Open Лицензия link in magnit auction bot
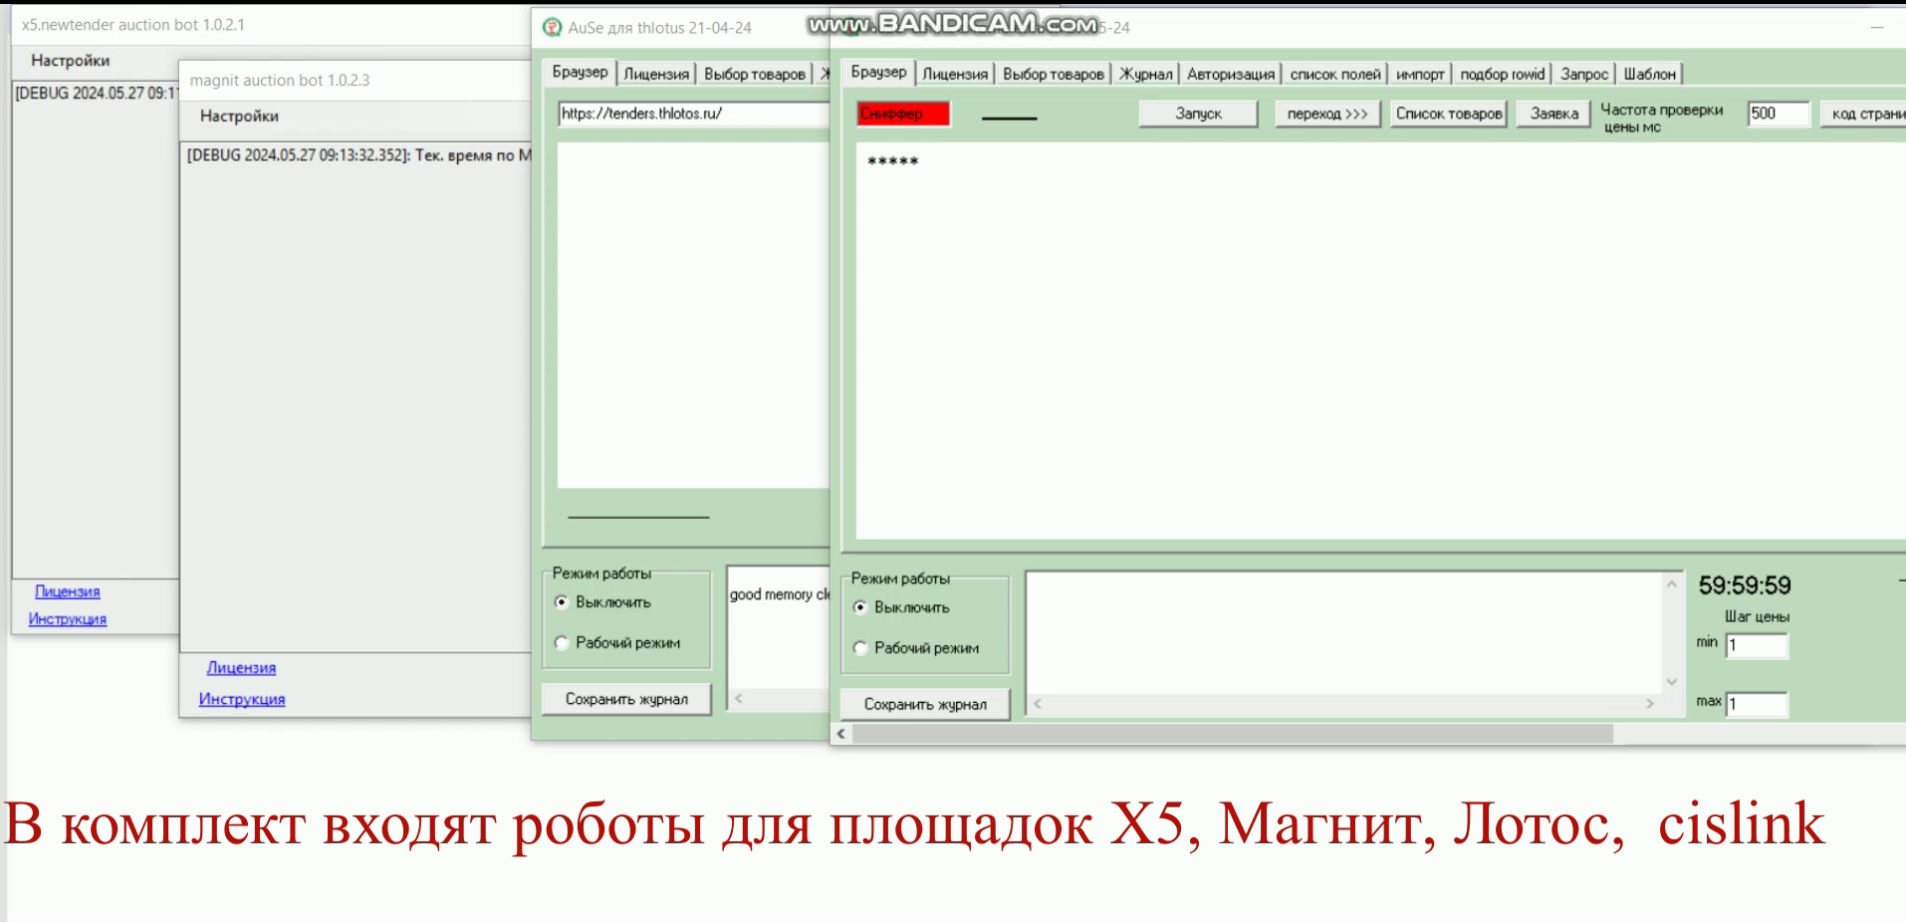Viewport: 1906px width, 922px height. pyautogui.click(x=241, y=667)
